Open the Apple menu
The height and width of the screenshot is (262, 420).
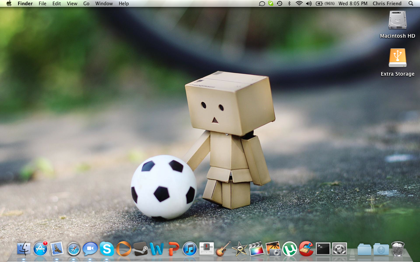(9, 3)
